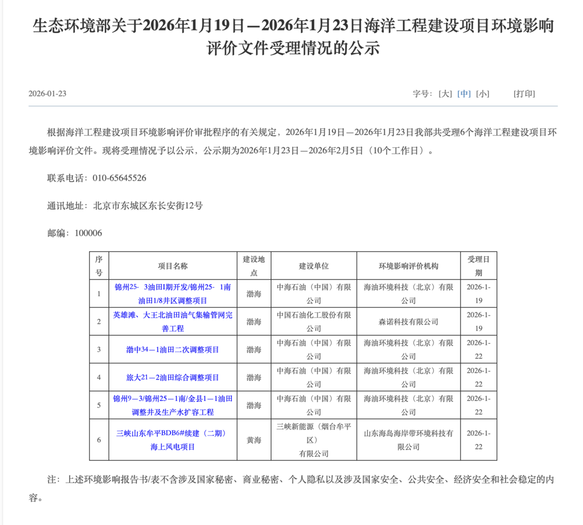The height and width of the screenshot is (525, 583).
Task: Open the 旅大21—2油田综合调整项目 link
Action: [x=173, y=378]
